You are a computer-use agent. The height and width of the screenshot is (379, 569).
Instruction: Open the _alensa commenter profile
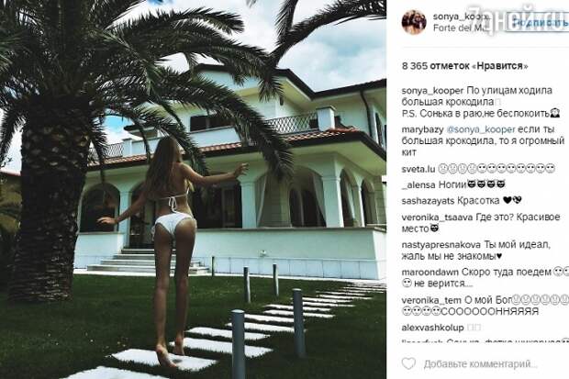[x=418, y=184]
